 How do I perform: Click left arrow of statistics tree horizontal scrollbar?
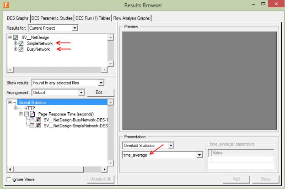(10, 169)
